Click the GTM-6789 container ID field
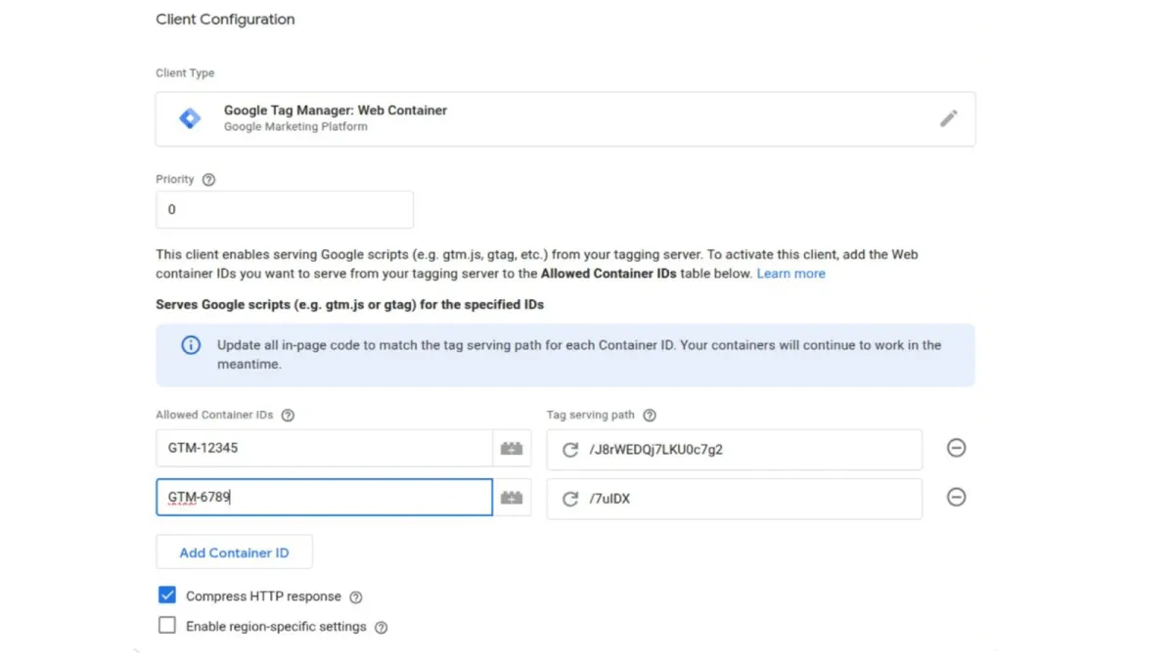 (325, 498)
